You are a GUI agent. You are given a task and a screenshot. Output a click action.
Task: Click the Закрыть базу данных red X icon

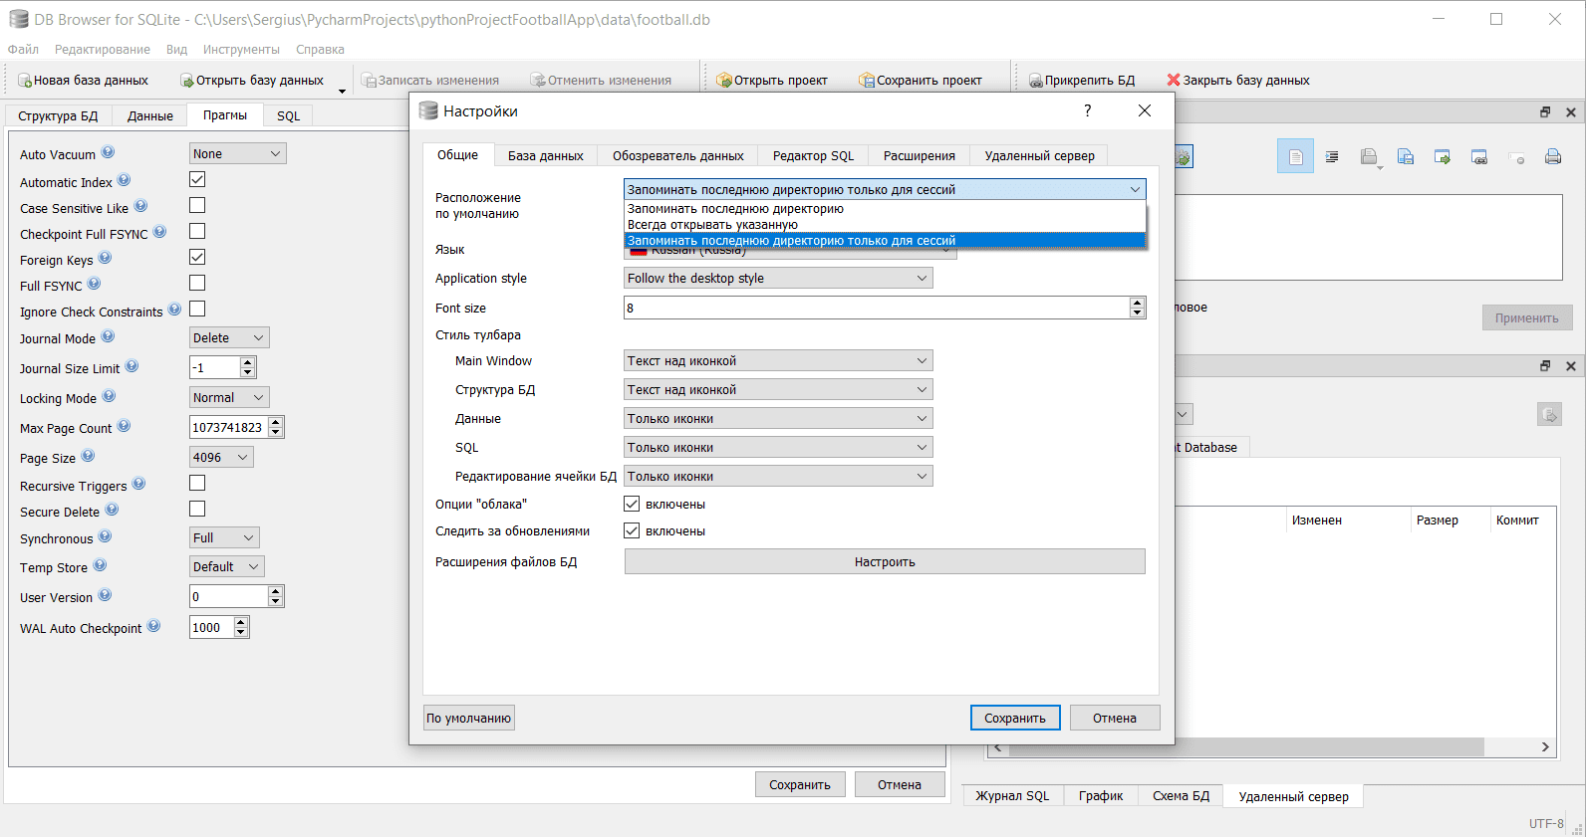click(x=1174, y=80)
